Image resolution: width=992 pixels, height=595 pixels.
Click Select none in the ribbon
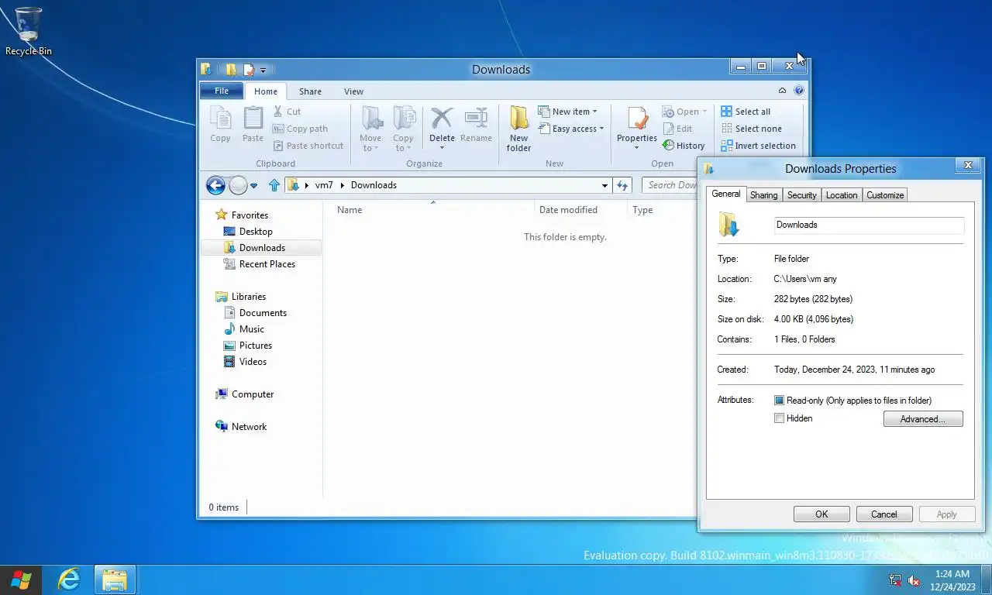pos(751,129)
